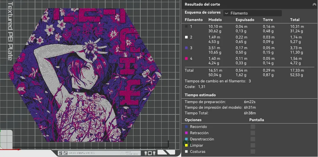318x157 pixels.
Task: Click the Limpiar option label
Action: 196,145
